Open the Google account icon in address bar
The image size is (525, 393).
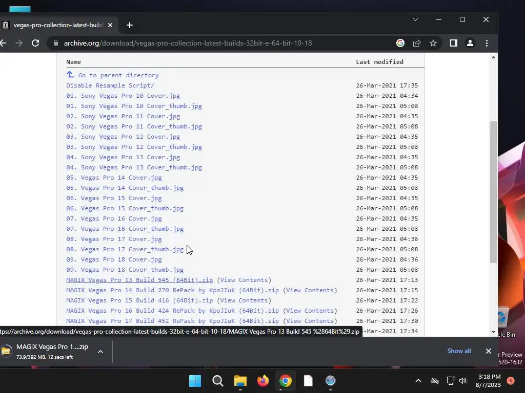[x=400, y=43]
